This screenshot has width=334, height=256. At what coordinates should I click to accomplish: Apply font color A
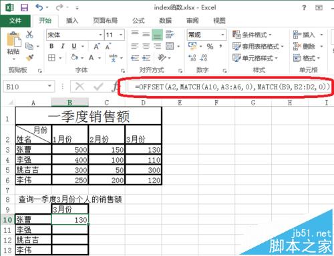91,58
